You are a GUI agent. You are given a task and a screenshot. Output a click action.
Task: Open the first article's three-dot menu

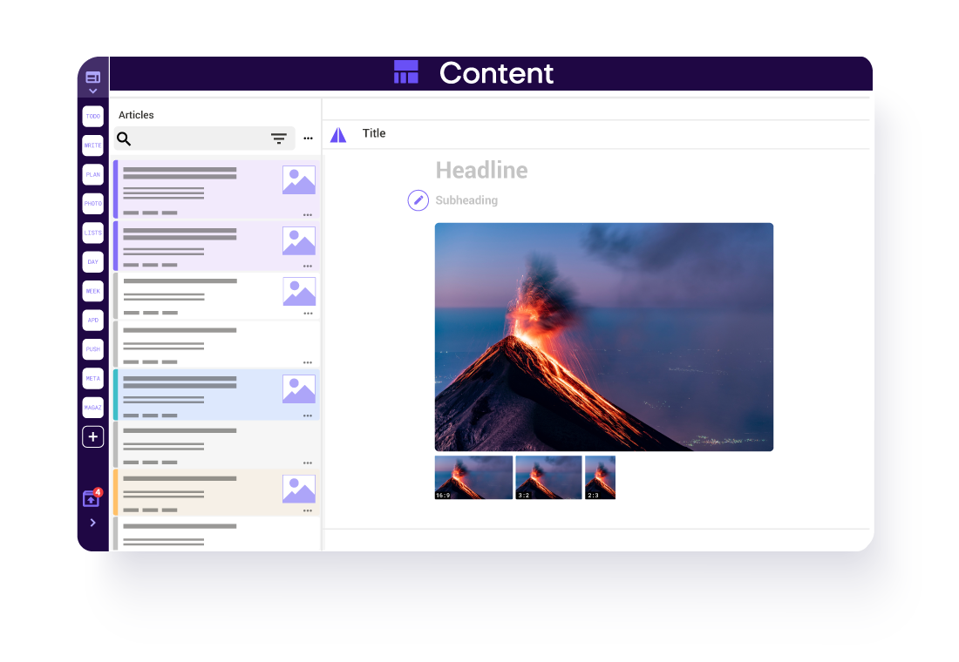[x=308, y=214]
